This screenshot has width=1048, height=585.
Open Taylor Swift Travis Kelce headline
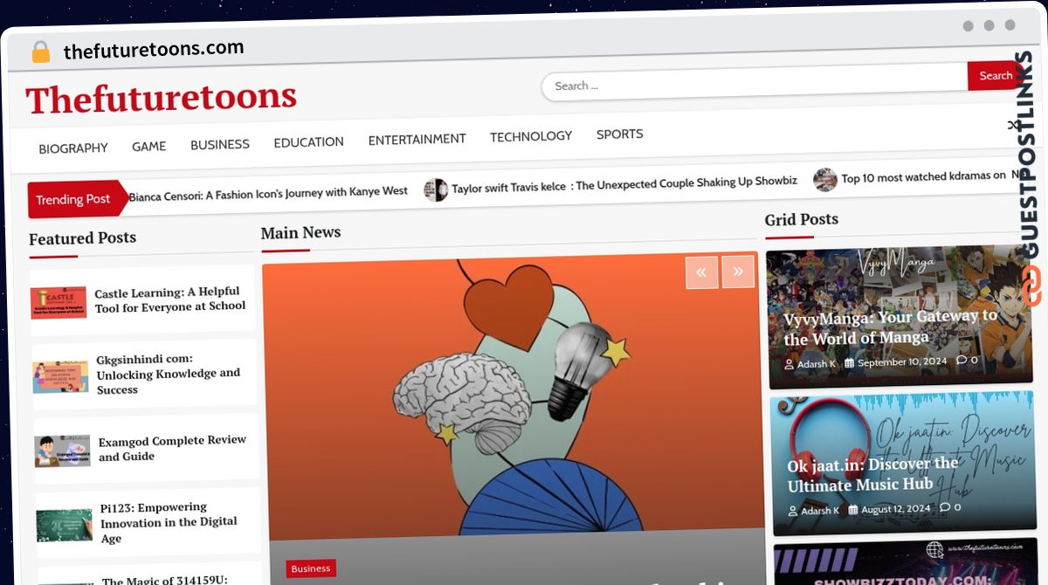point(624,184)
